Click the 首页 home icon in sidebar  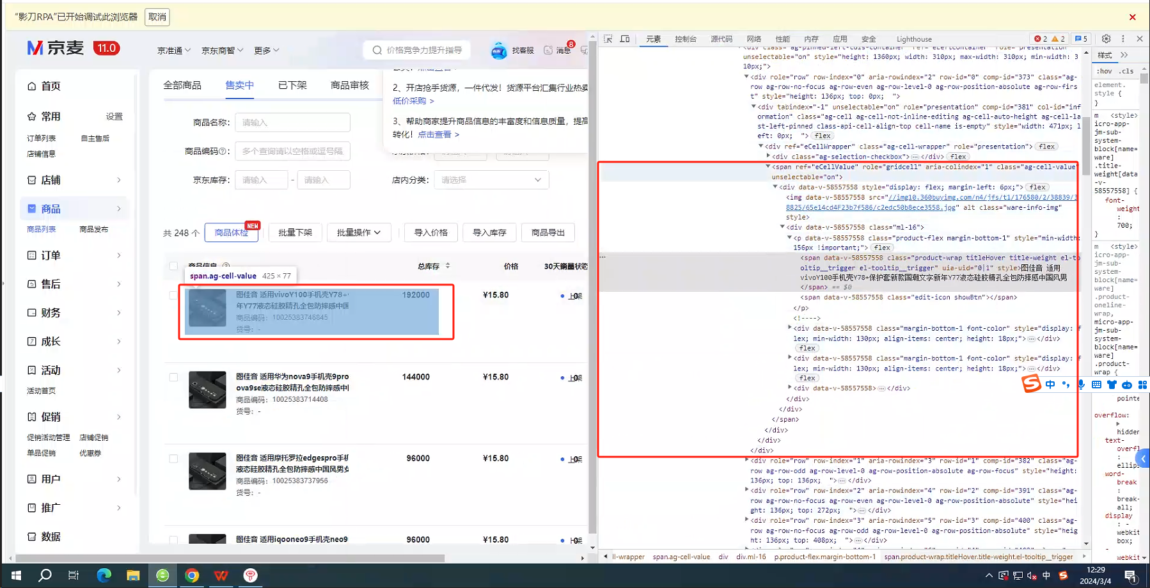[x=32, y=86]
